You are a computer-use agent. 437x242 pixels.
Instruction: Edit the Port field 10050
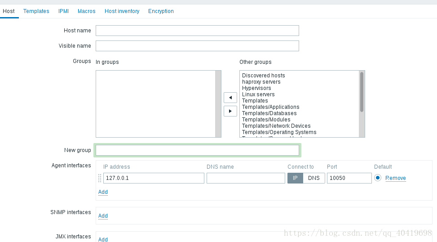pyautogui.click(x=349, y=178)
